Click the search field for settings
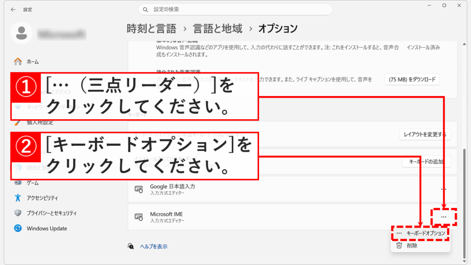The image size is (471, 265). coord(235,10)
